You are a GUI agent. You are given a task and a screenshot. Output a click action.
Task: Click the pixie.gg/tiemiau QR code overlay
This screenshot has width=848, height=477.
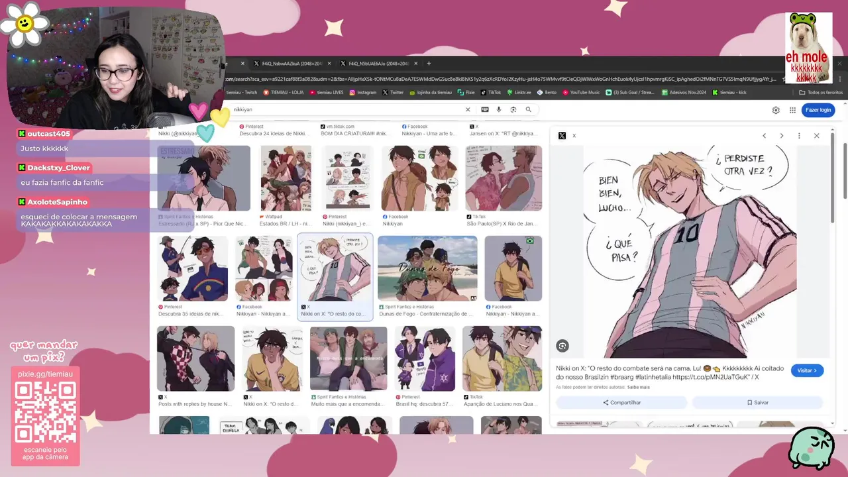[46, 413]
